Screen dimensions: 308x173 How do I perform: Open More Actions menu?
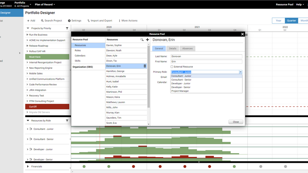point(120,21)
